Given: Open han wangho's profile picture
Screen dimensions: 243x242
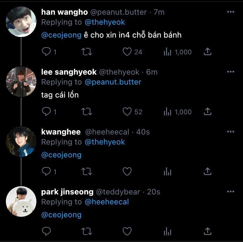Looking at the screenshot, I should (x=21, y=21).
